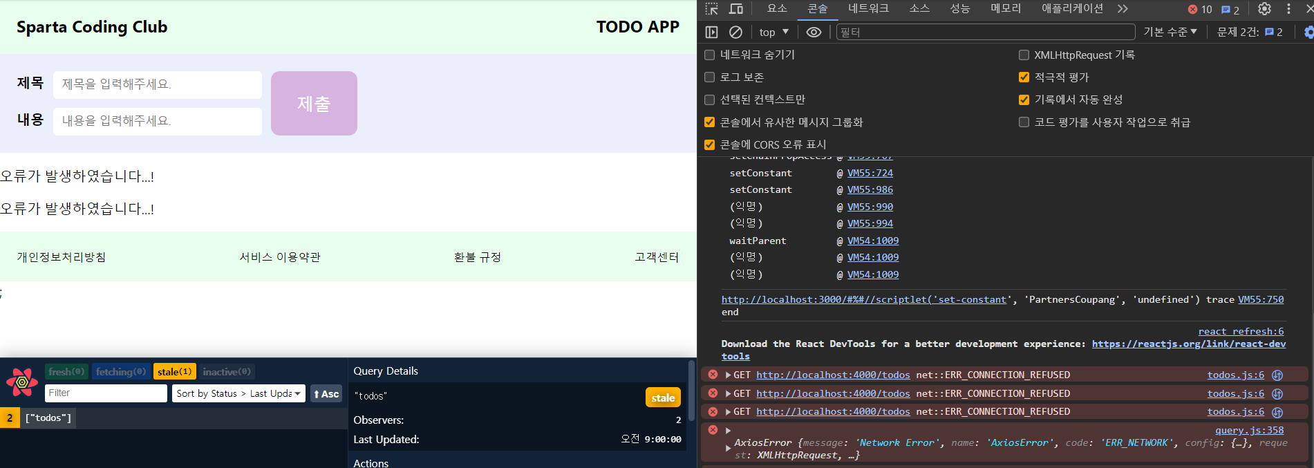
Task: Enable XMLHttpRequest 기록 checkbox
Action: (1024, 55)
